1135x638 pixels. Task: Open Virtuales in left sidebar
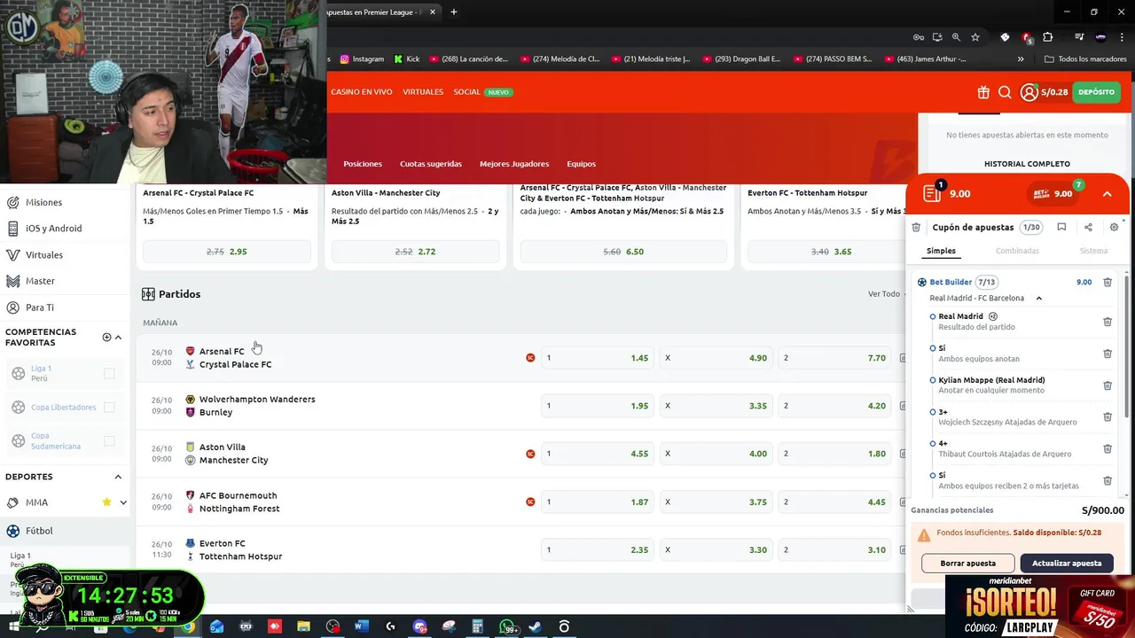point(43,255)
